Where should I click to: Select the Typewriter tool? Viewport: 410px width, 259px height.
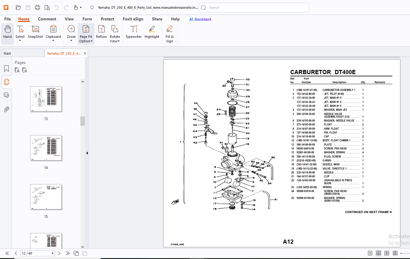pos(133,32)
